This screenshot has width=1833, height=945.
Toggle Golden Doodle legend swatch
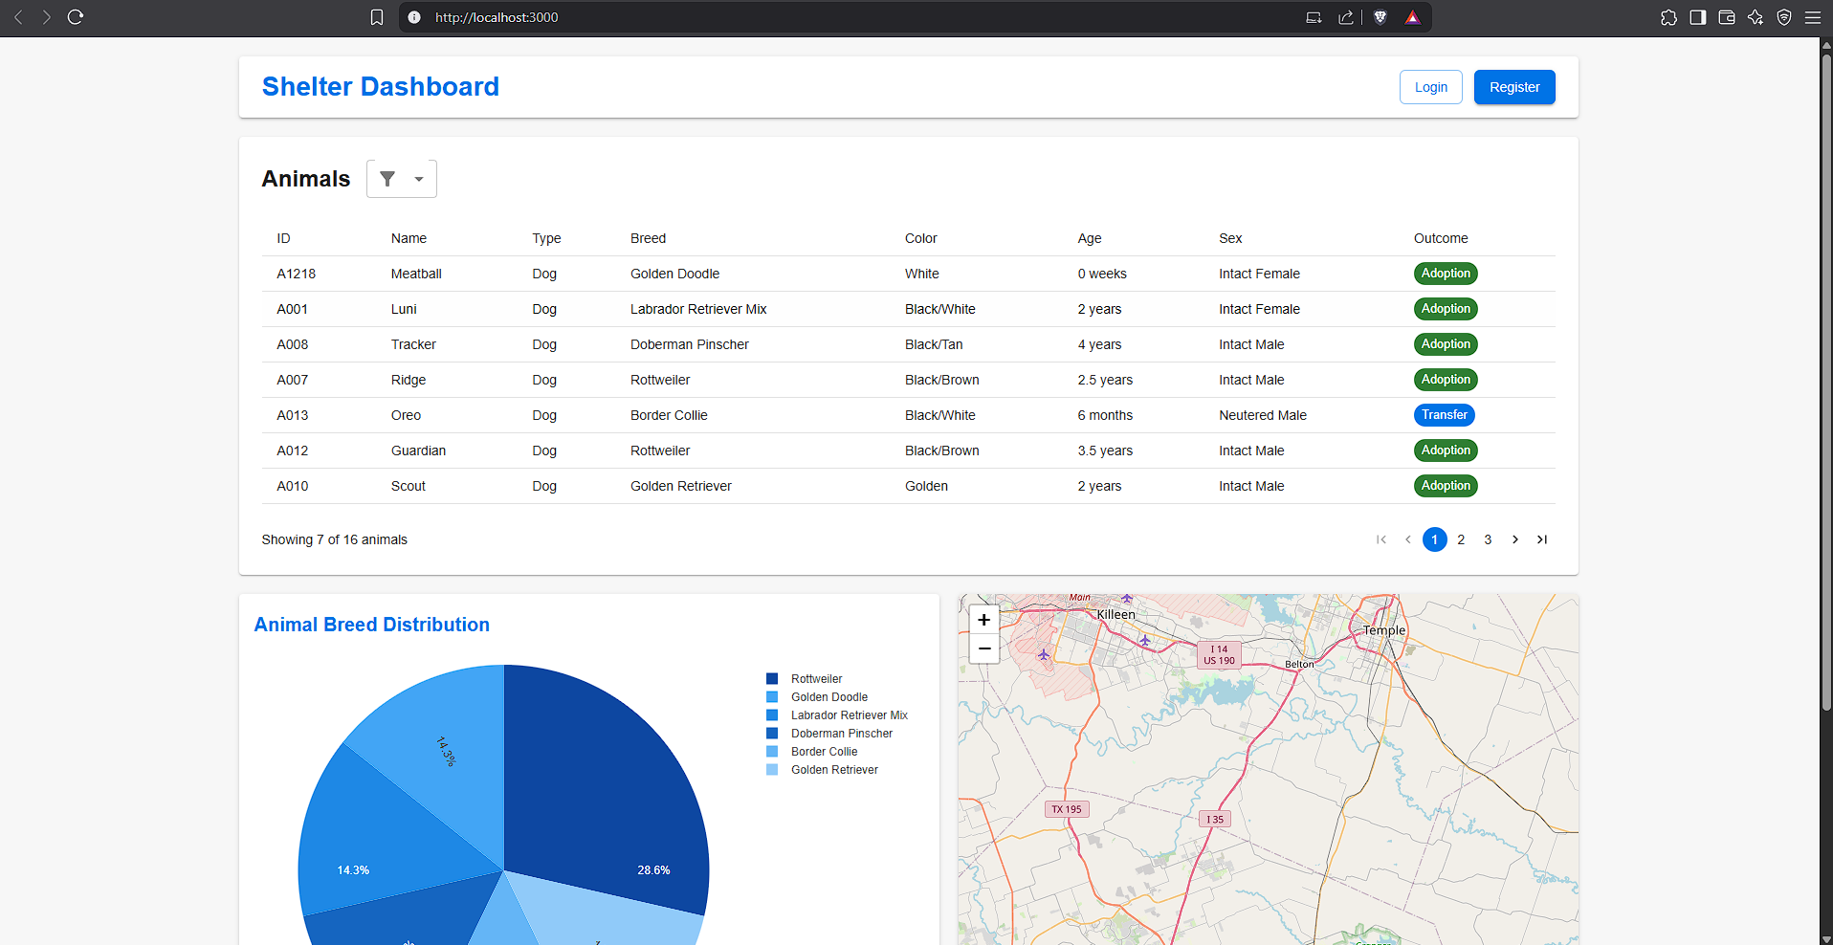click(x=772, y=697)
